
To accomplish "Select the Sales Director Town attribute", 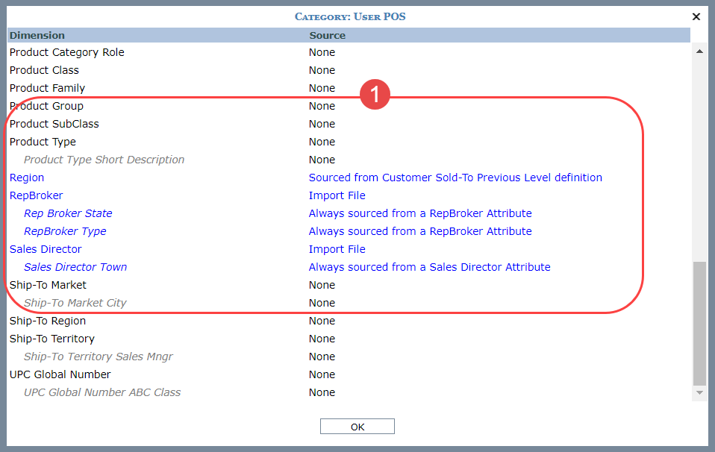I will [x=75, y=267].
